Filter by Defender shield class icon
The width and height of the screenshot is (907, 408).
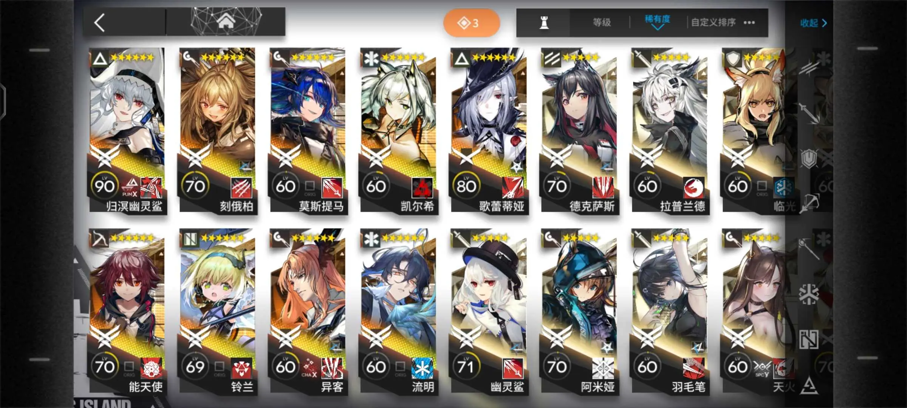pos(809,159)
